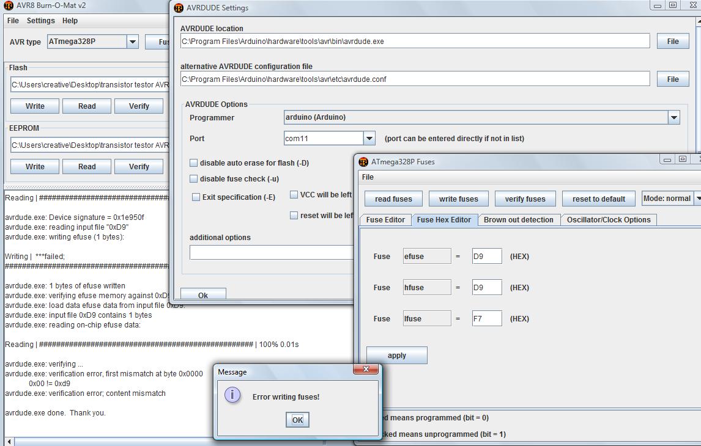Click the write fuses button
Image resolution: width=701 pixels, height=446 pixels.
click(458, 199)
